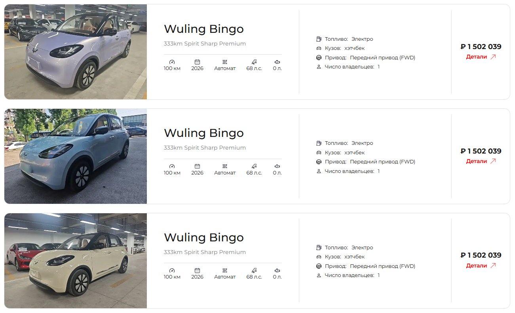
Task: Click the ₽ 1 502 039 price, second listing
Action: pos(481,151)
